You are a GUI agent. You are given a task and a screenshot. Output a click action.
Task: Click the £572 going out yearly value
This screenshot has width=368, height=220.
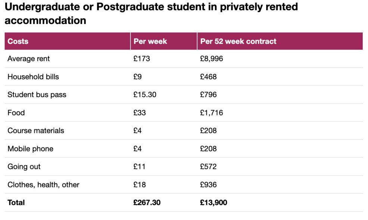[x=208, y=167]
